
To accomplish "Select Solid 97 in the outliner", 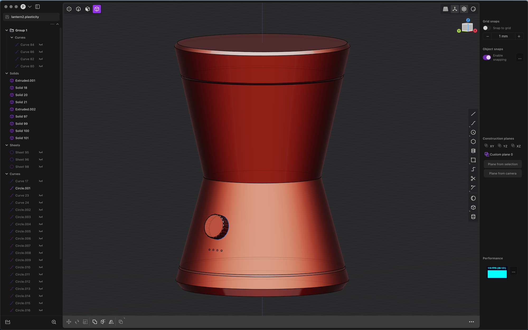I will pos(21,117).
